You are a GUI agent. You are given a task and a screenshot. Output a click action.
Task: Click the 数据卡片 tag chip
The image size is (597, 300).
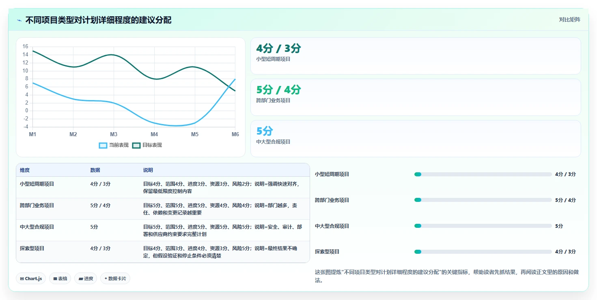click(115, 279)
